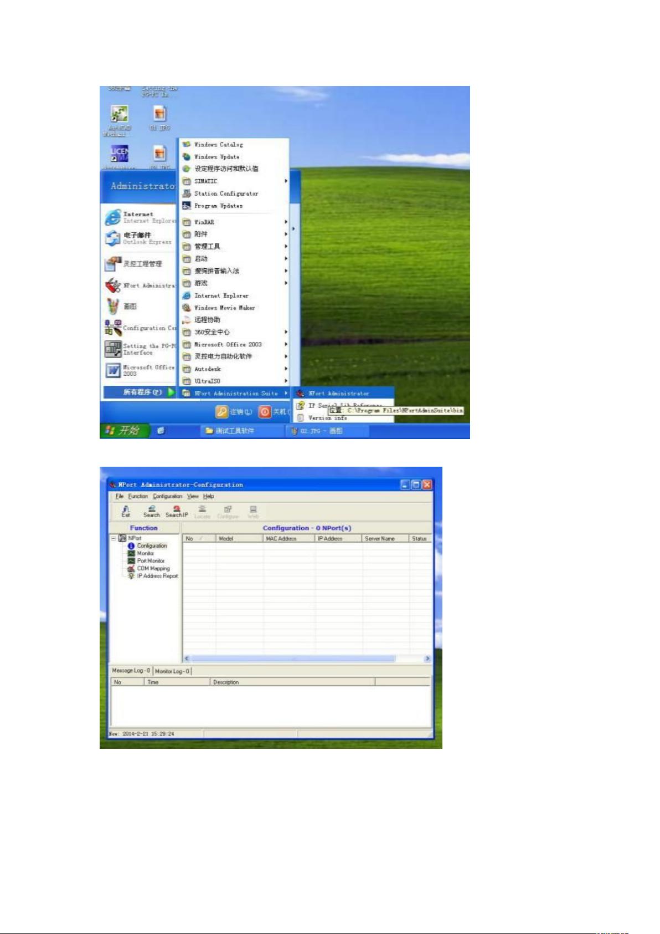Click the Status column header

(x=420, y=538)
